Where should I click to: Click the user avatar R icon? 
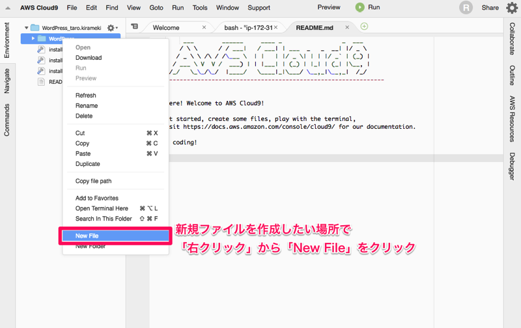[466, 8]
